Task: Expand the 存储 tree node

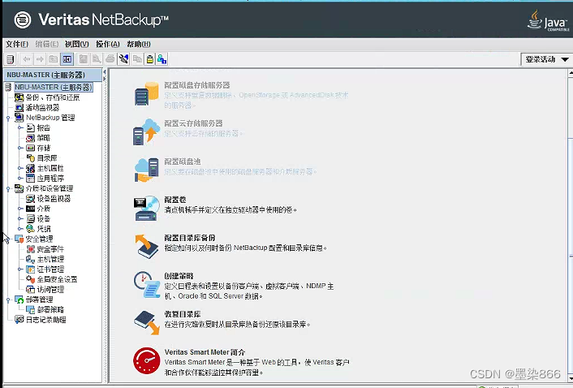Action: click(x=19, y=148)
